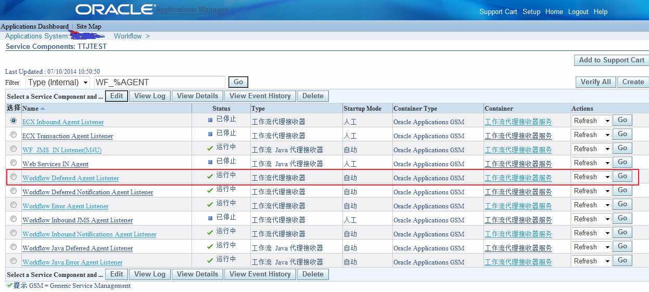Open the Type (Internal) filter dropdown

pos(57,82)
